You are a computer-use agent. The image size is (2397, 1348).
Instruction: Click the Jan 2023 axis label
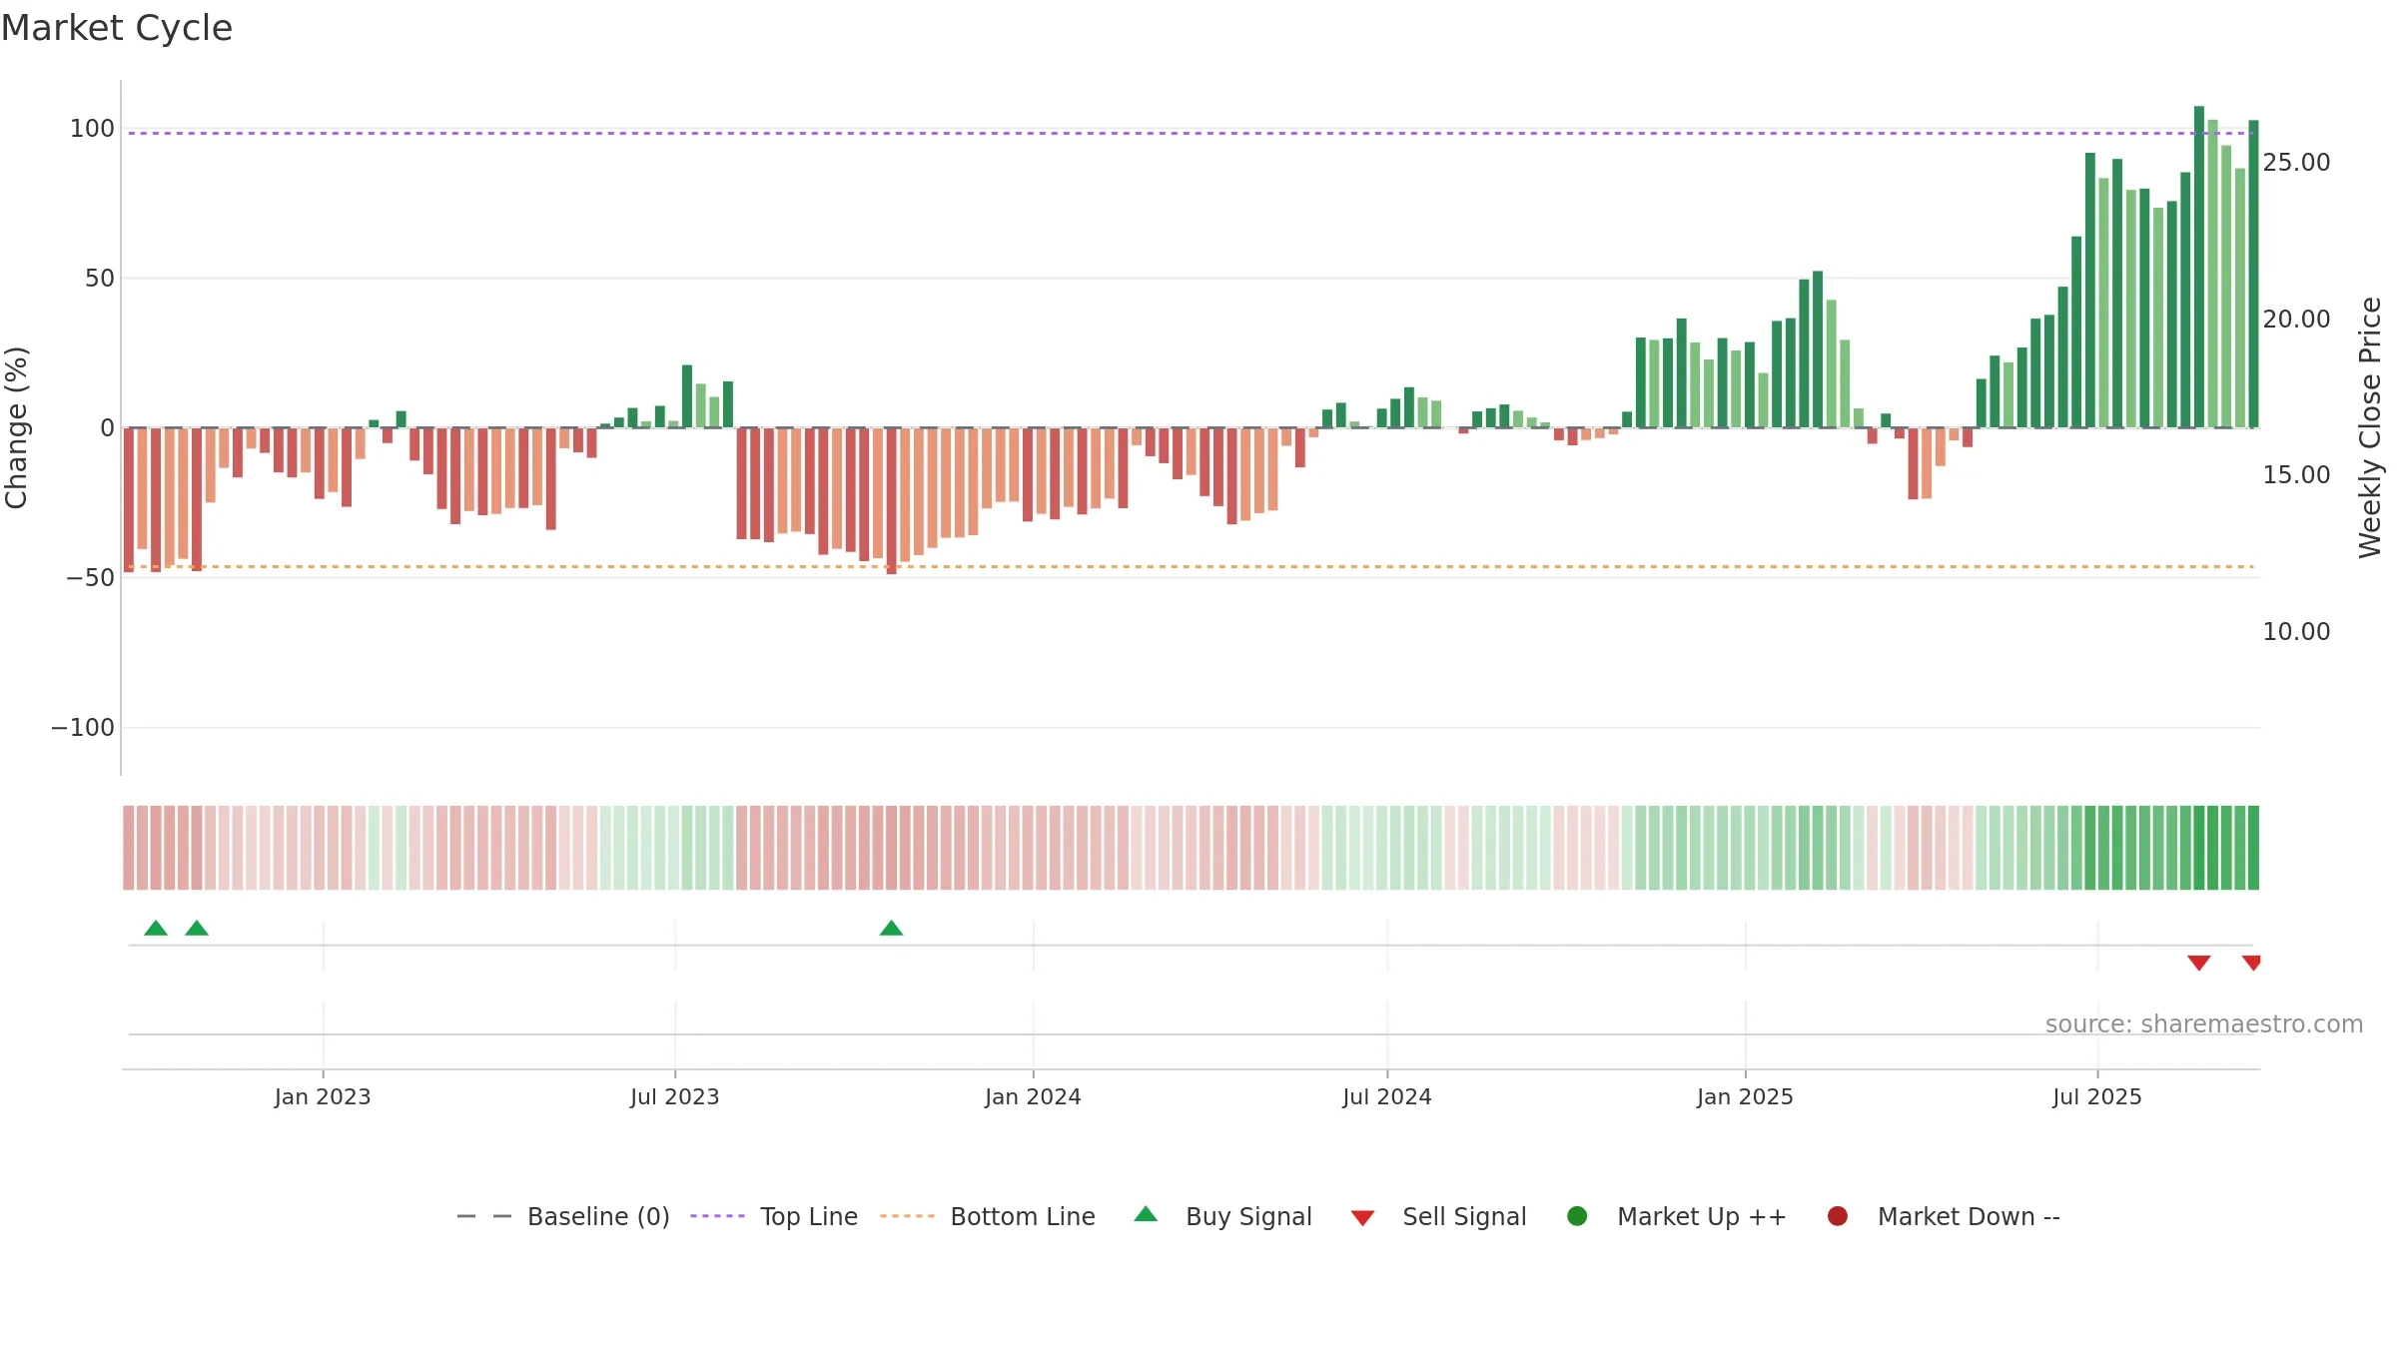tap(323, 1096)
